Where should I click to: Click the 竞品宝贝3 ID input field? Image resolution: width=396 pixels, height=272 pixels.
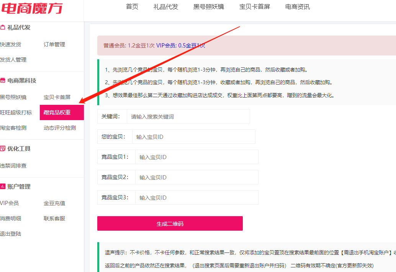click(196, 197)
